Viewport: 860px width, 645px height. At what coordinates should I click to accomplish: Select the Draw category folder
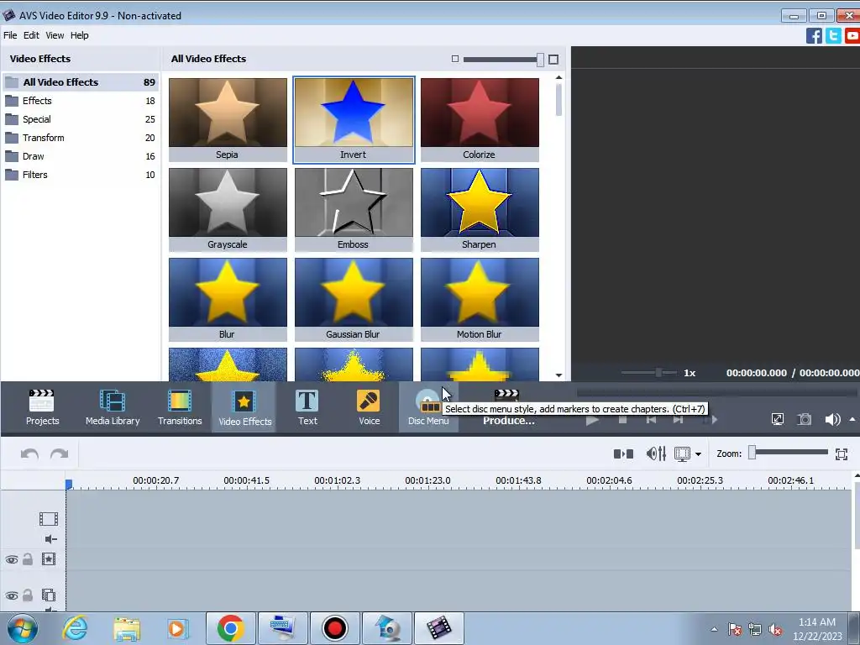pyautogui.click(x=81, y=156)
